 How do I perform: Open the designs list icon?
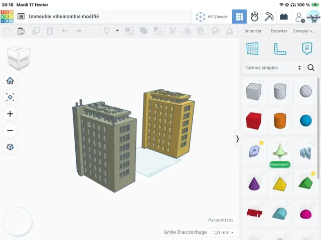pos(21,16)
